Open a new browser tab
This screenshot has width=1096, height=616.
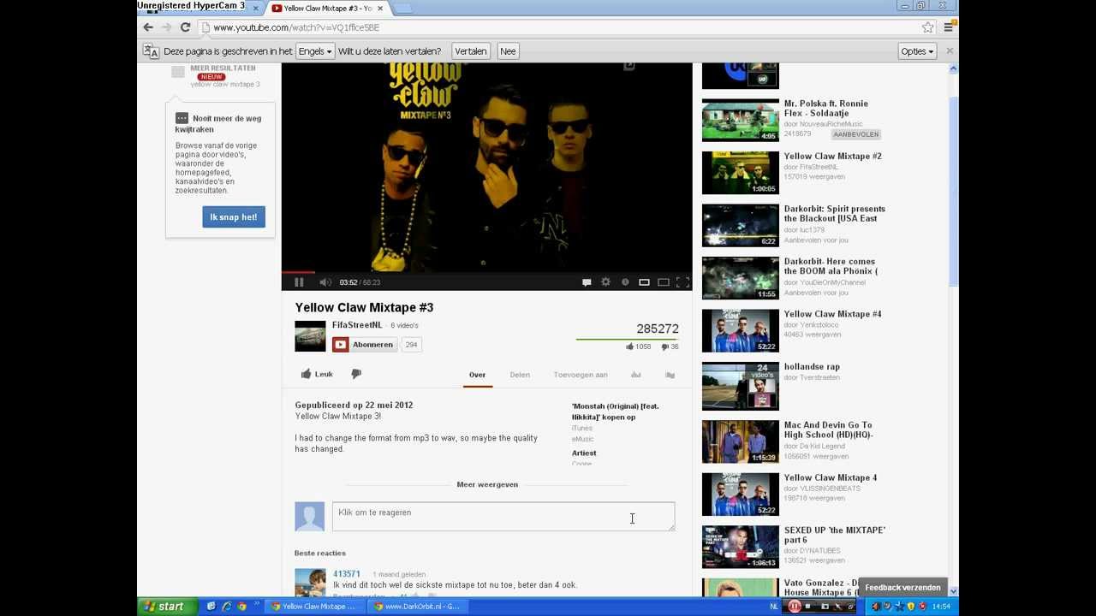pyautogui.click(x=402, y=9)
